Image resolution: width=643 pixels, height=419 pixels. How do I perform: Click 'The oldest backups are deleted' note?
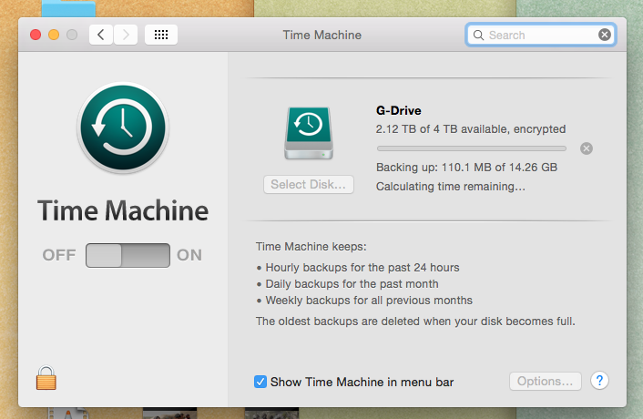click(x=415, y=321)
